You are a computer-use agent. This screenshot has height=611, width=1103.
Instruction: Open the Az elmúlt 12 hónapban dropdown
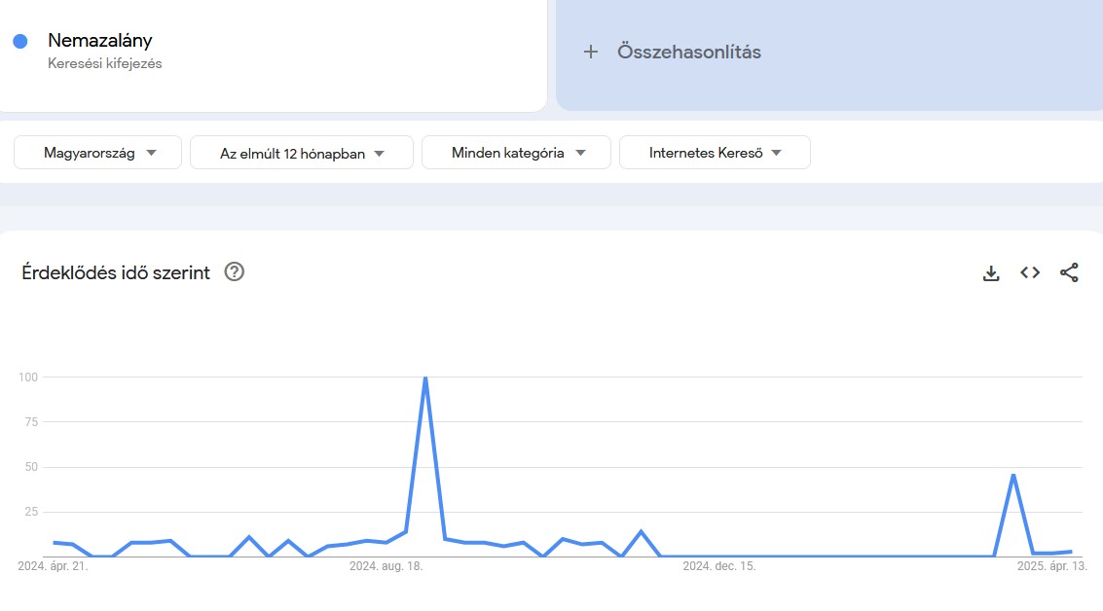(x=302, y=153)
